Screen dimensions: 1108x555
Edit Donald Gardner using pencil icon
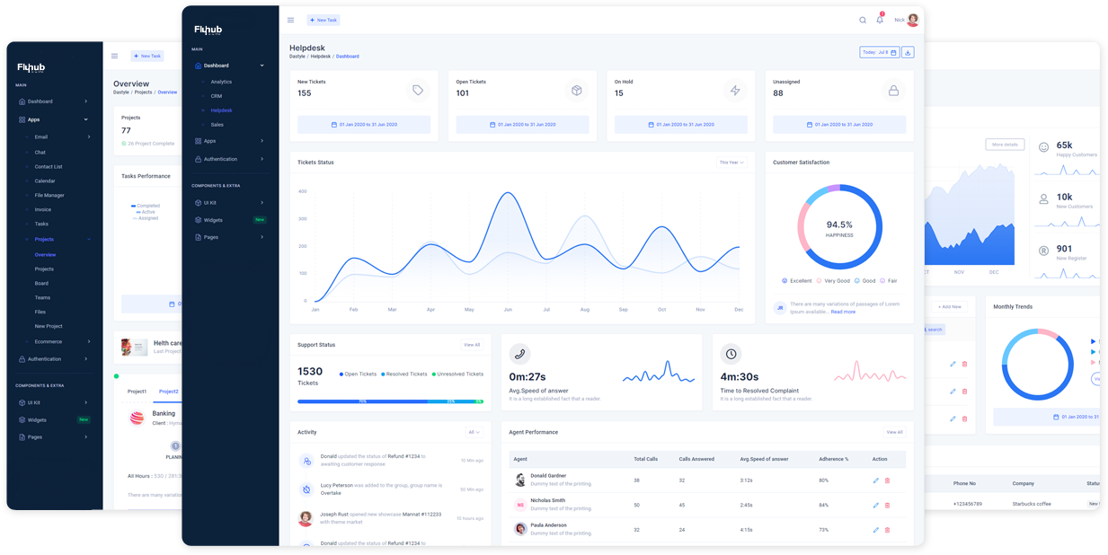(x=874, y=480)
